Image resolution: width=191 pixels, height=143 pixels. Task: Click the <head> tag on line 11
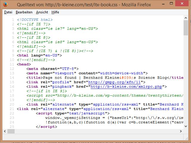(x=24, y=64)
